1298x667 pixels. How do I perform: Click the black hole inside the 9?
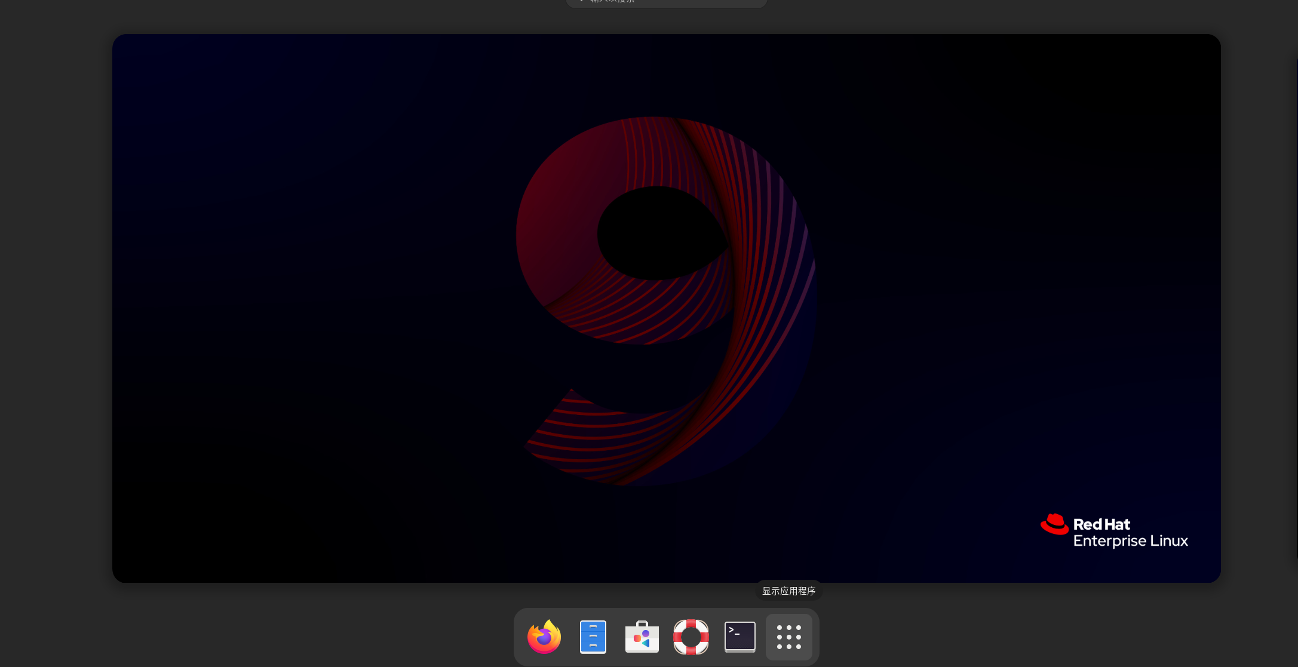click(657, 234)
